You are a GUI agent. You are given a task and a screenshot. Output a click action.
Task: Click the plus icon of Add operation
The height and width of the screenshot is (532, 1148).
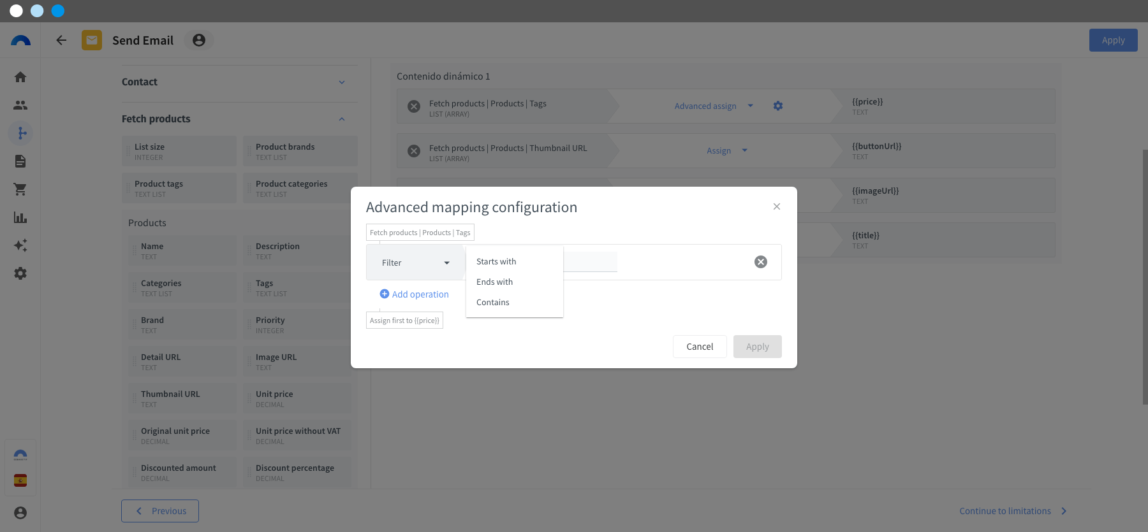pyautogui.click(x=385, y=294)
